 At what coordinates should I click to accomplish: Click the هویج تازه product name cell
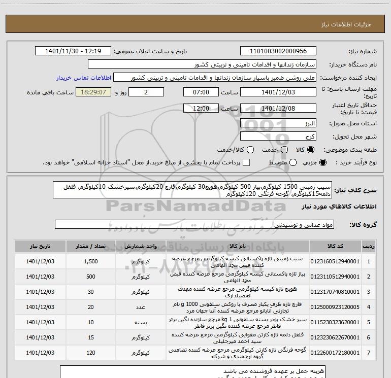238,292
